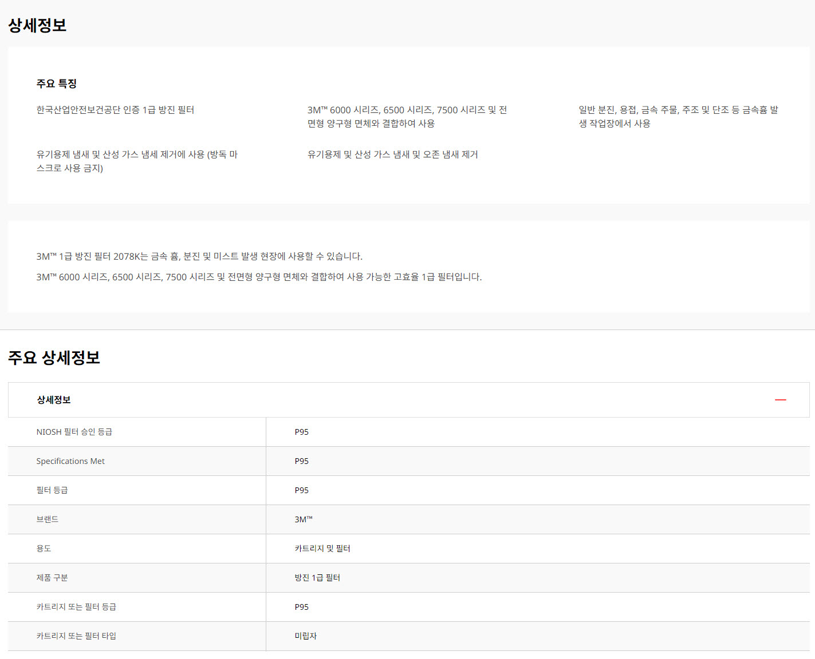The height and width of the screenshot is (659, 815).
Task: Click the '제품 구분' row label
Action: 52,578
